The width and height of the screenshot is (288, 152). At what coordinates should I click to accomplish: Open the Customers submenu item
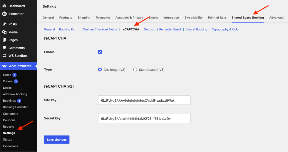pyautogui.click(x=11, y=114)
